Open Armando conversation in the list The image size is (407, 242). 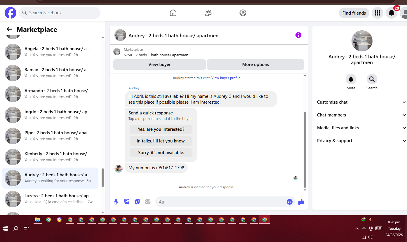click(51, 94)
